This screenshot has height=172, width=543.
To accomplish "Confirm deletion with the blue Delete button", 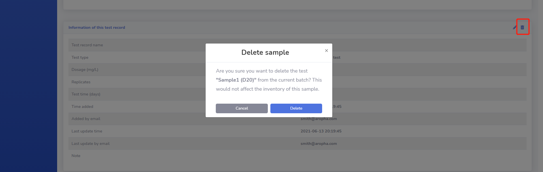I will (296, 108).
